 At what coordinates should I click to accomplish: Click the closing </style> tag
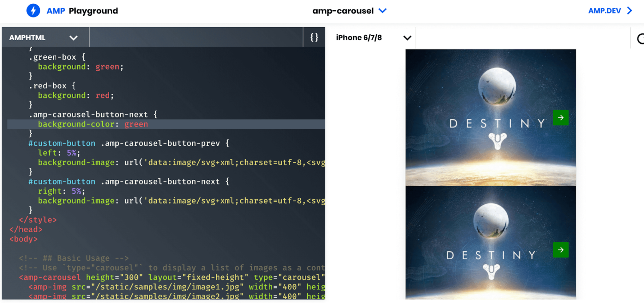[38, 220]
